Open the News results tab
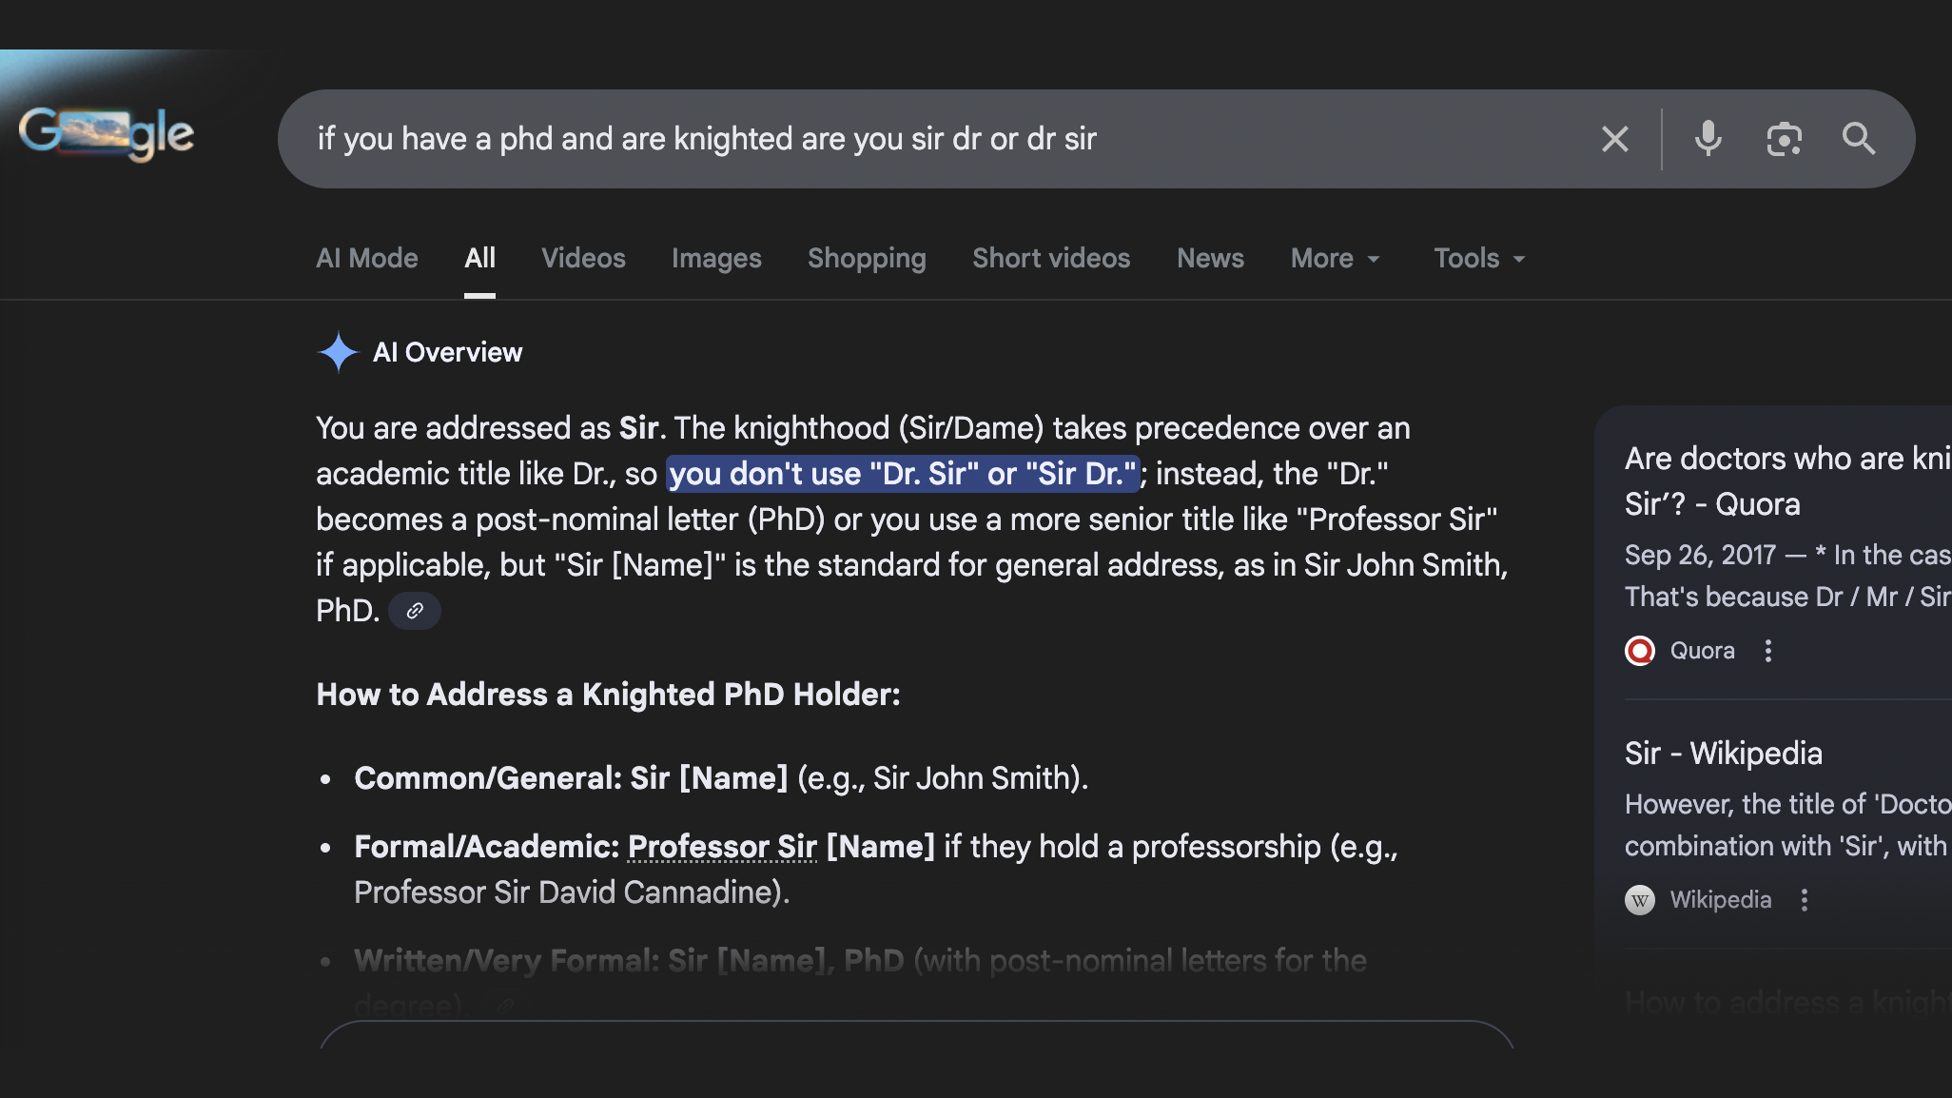 point(1210,259)
